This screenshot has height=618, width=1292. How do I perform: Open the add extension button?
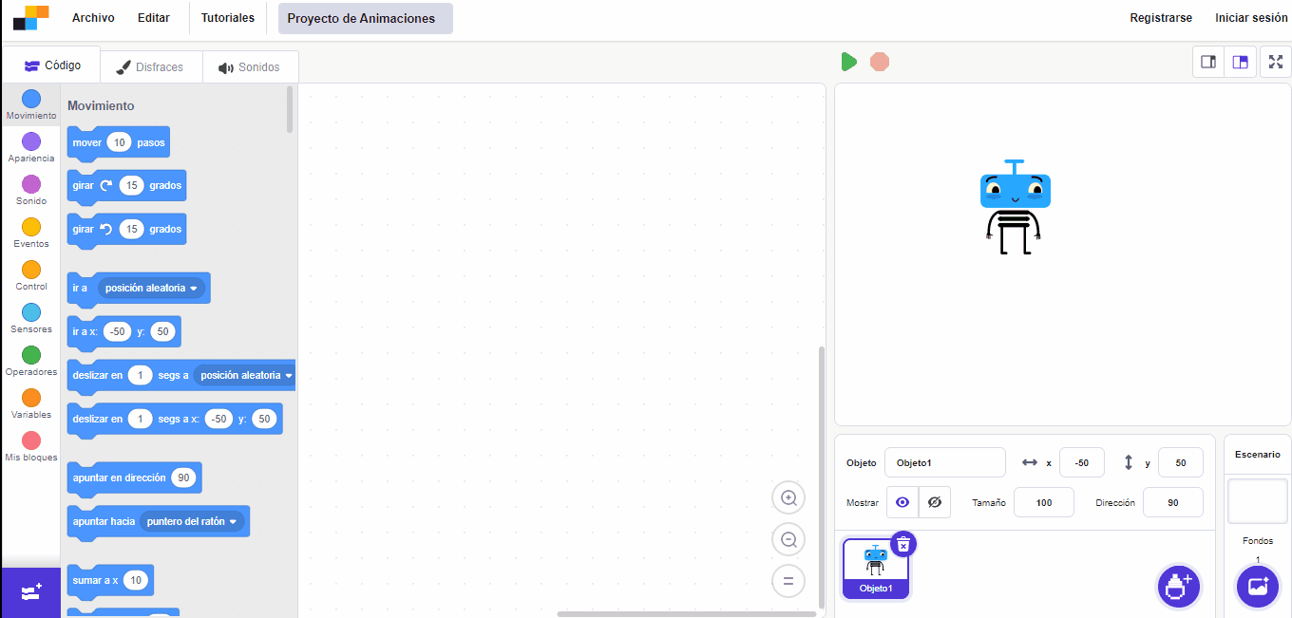(x=30, y=592)
